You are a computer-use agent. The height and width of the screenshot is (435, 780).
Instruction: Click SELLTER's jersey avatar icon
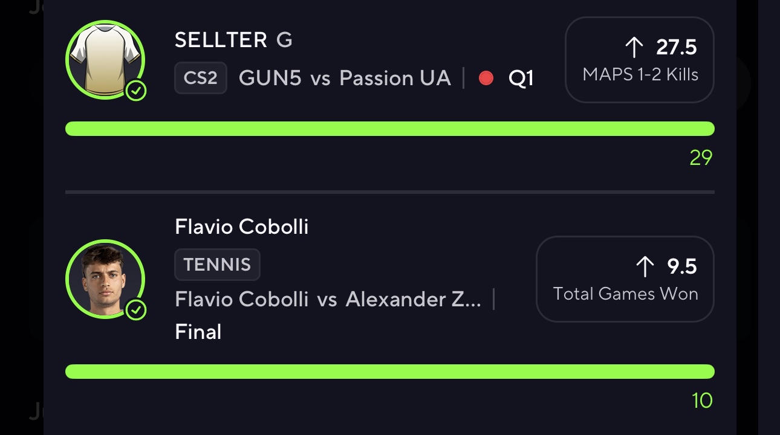(105, 60)
